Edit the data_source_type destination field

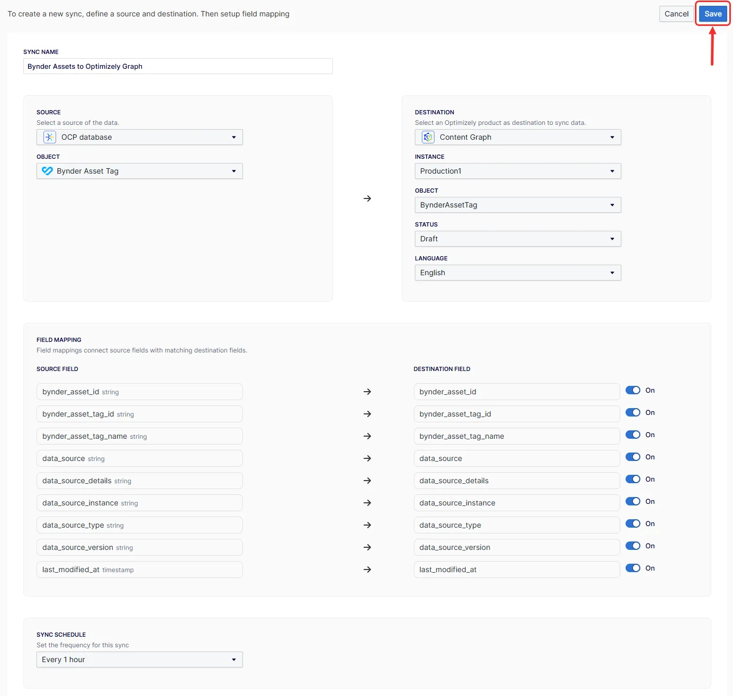point(517,525)
